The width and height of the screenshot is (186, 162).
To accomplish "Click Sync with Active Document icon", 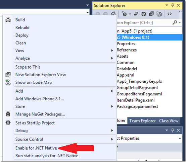I will point(136,14).
